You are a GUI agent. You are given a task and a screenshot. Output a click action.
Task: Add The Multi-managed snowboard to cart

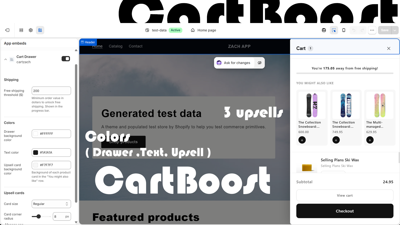370,140
